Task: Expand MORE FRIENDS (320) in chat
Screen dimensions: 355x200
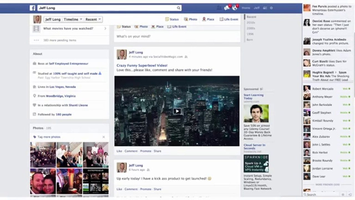Action: [x=328, y=184]
